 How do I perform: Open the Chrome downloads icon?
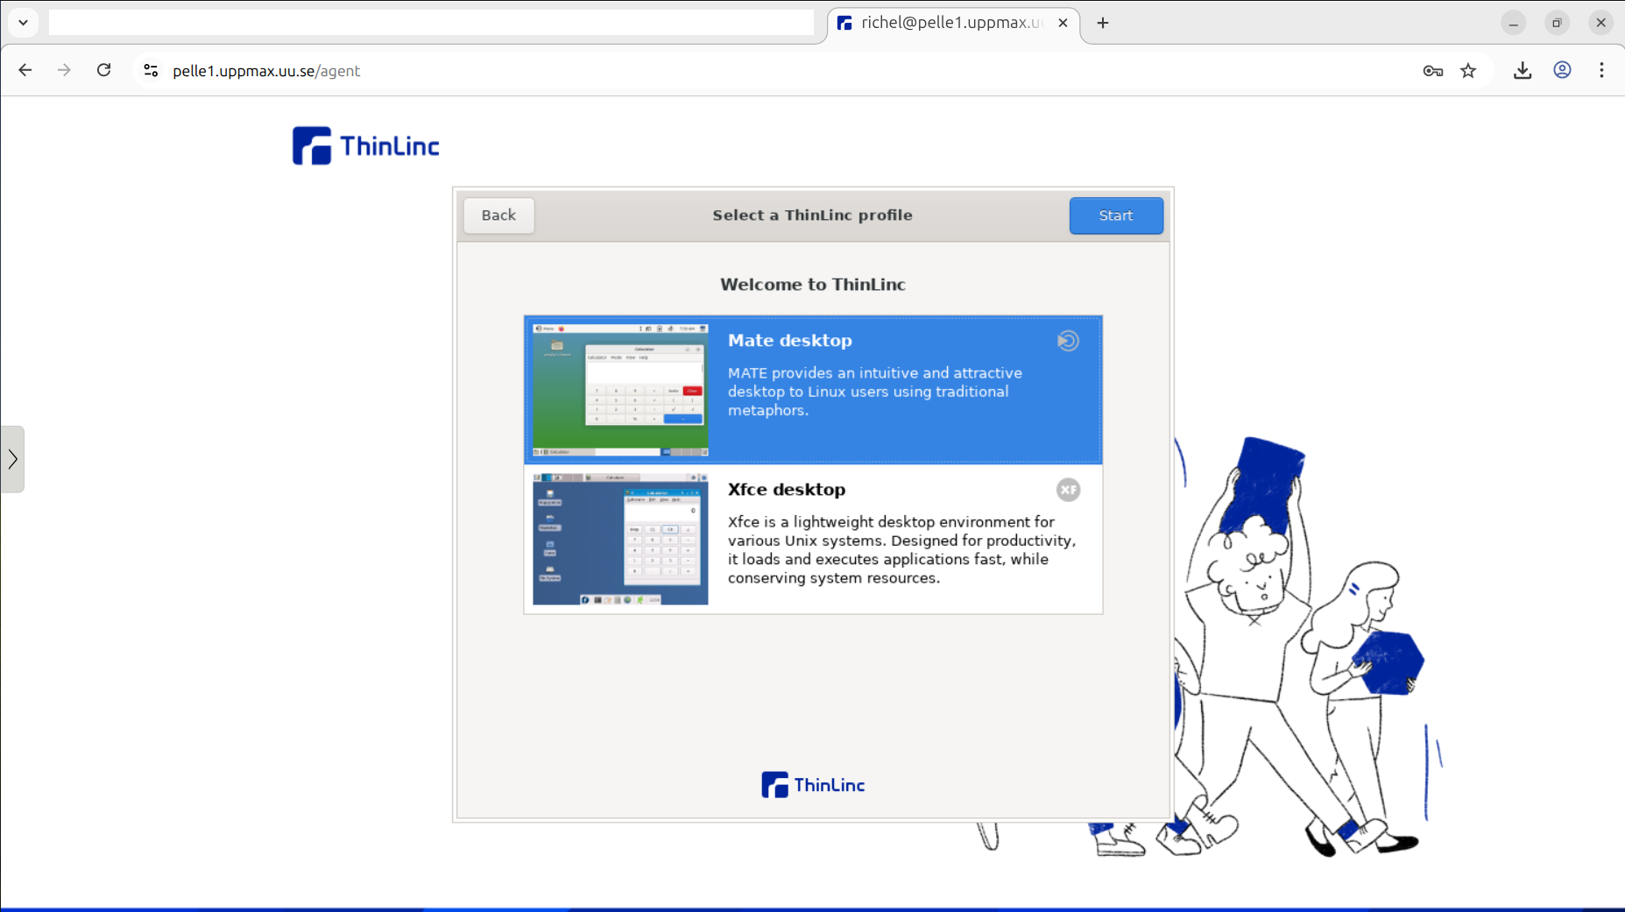(1522, 70)
